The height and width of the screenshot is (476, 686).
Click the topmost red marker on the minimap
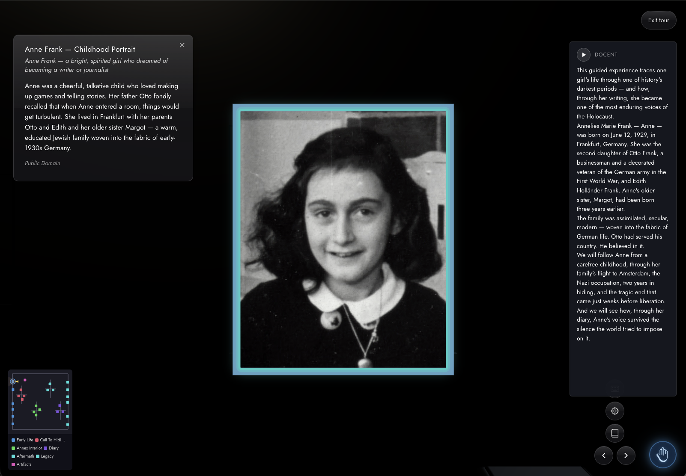click(x=21, y=390)
